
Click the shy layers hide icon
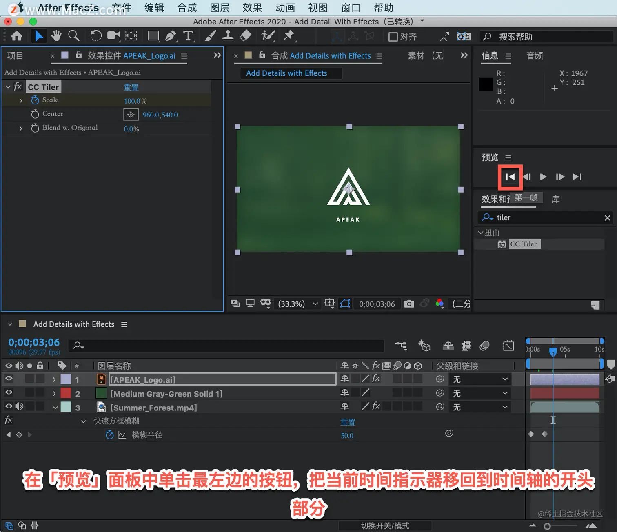[x=448, y=346]
